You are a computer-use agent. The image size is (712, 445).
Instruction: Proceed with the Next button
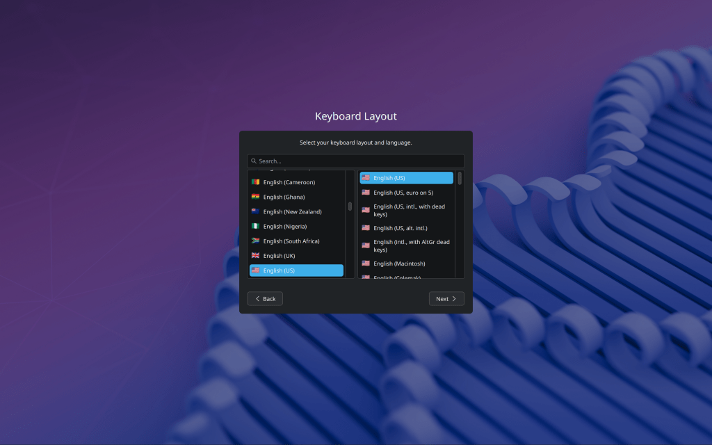click(446, 299)
